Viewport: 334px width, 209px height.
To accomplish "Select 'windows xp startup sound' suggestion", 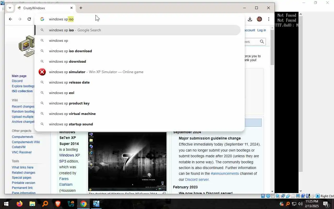I will pyautogui.click(x=138, y=124).
